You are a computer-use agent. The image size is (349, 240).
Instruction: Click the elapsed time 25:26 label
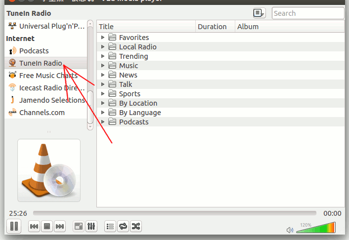pyautogui.click(x=18, y=213)
